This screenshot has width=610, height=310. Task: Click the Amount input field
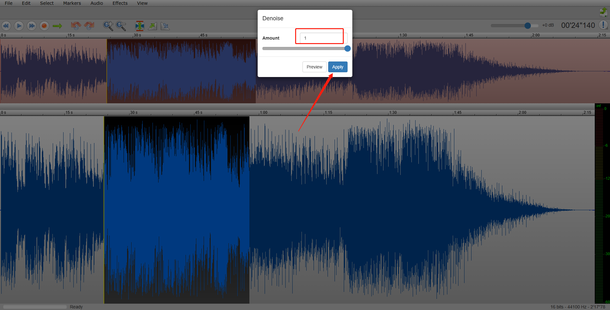(323, 38)
